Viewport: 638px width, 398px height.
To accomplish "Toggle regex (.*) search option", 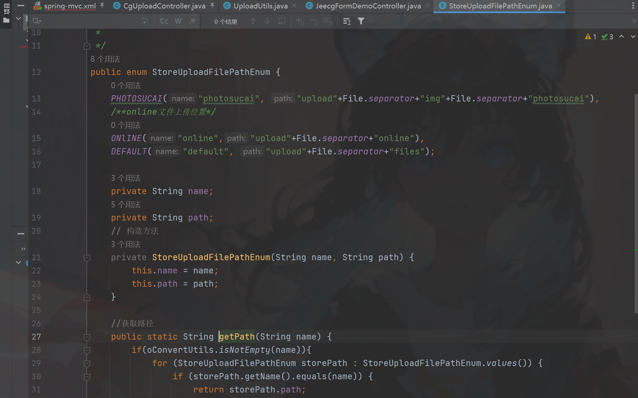I will [192, 21].
